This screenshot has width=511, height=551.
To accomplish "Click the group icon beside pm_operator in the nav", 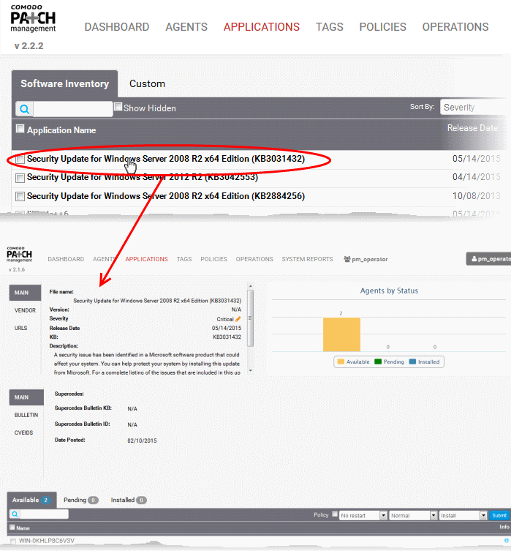I will [x=347, y=259].
